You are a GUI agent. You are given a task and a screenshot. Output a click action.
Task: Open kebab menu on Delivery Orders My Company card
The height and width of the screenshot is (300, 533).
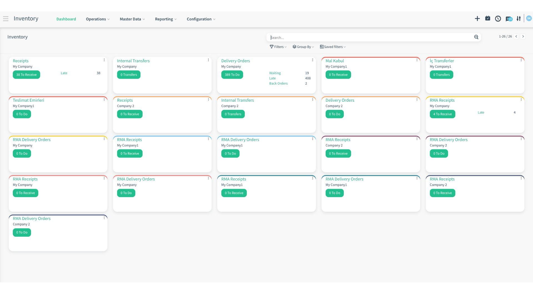click(x=313, y=60)
